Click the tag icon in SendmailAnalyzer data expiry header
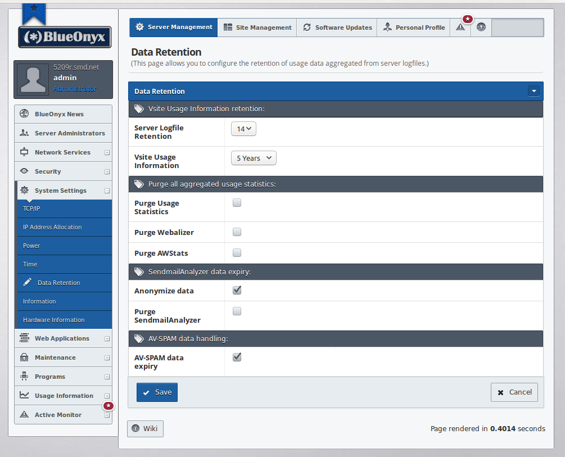Image resolution: width=565 pixels, height=457 pixels. tap(139, 272)
